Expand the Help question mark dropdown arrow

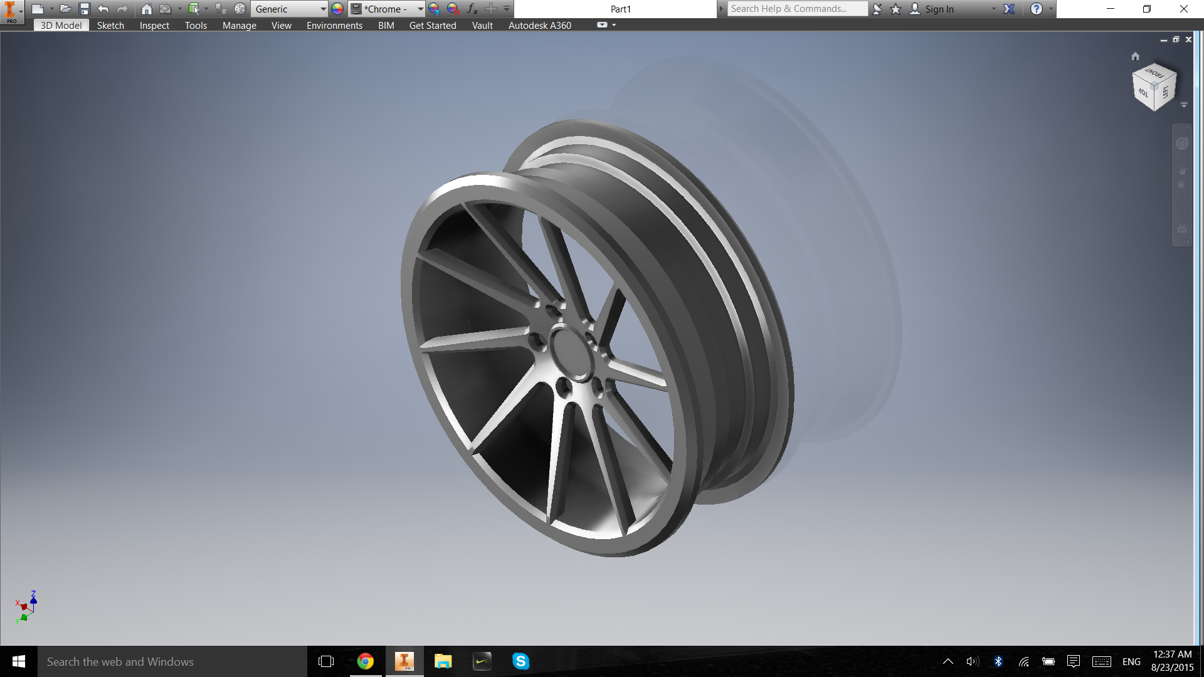[x=1051, y=9]
